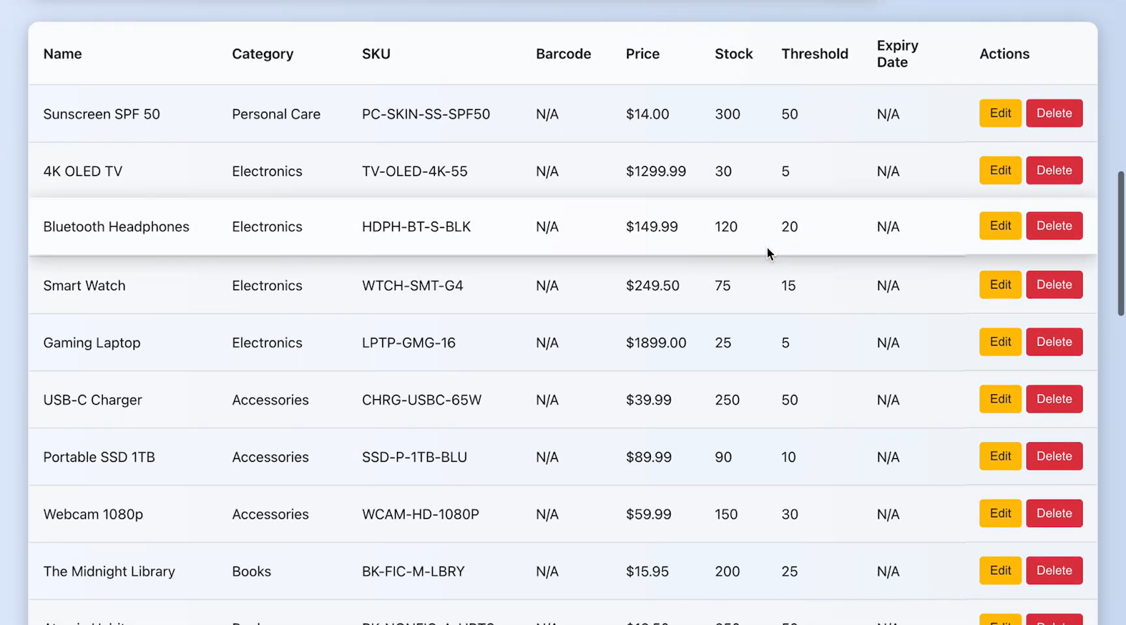Delete Bluetooth Headphones from inventory
The image size is (1126, 625).
pyautogui.click(x=1054, y=226)
